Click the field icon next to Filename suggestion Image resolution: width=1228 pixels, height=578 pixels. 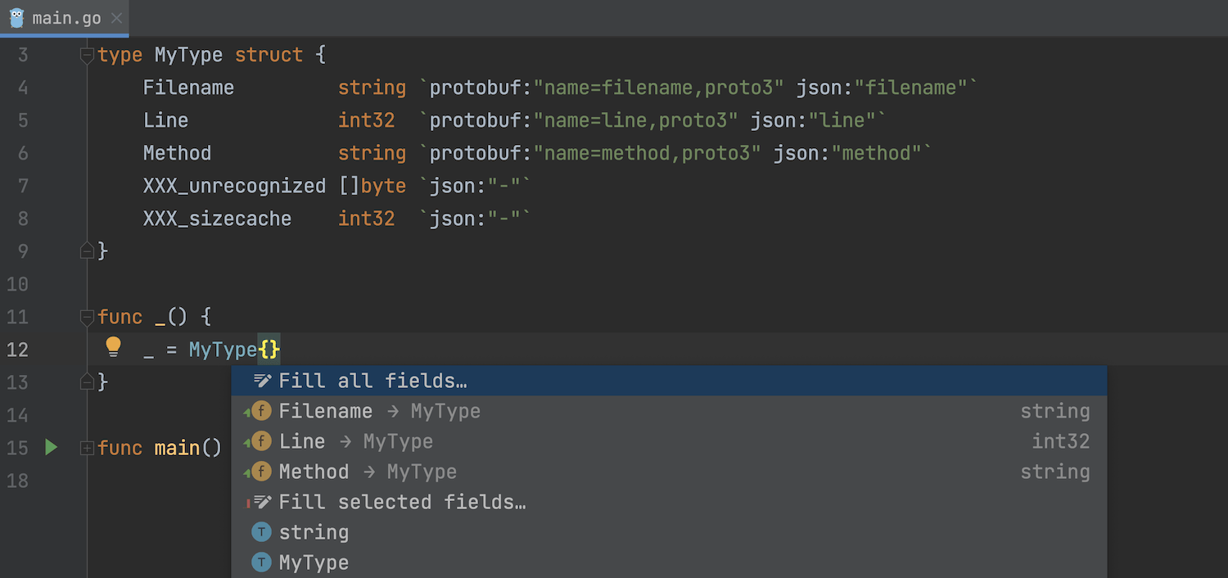[261, 411]
